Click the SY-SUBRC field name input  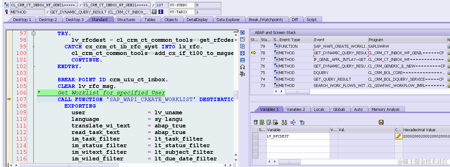click(x=181, y=5)
